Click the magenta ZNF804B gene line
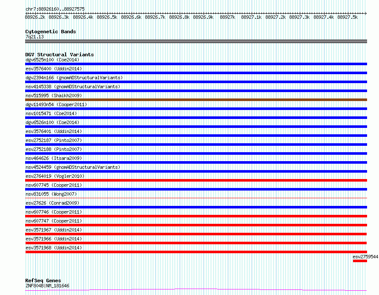 pos(196,290)
